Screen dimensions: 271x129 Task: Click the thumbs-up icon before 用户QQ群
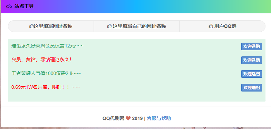click(211, 26)
